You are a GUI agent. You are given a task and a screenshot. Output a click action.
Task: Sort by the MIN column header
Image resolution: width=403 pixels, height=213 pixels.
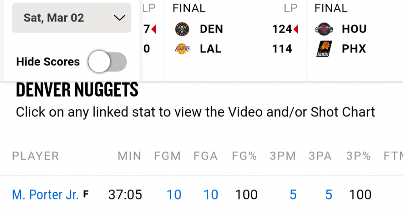click(x=129, y=156)
